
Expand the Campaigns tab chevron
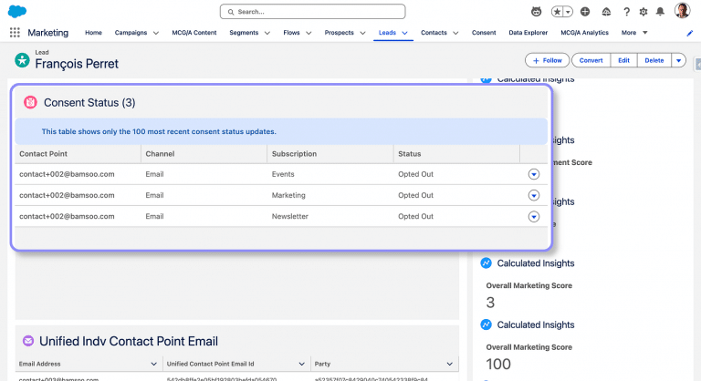(156, 33)
